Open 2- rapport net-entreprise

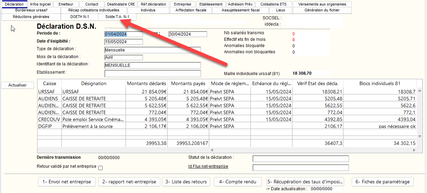click(x=129, y=182)
